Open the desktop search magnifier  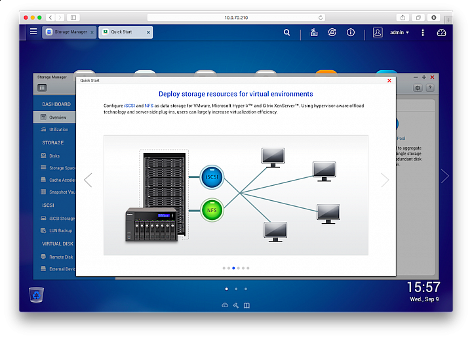[287, 32]
